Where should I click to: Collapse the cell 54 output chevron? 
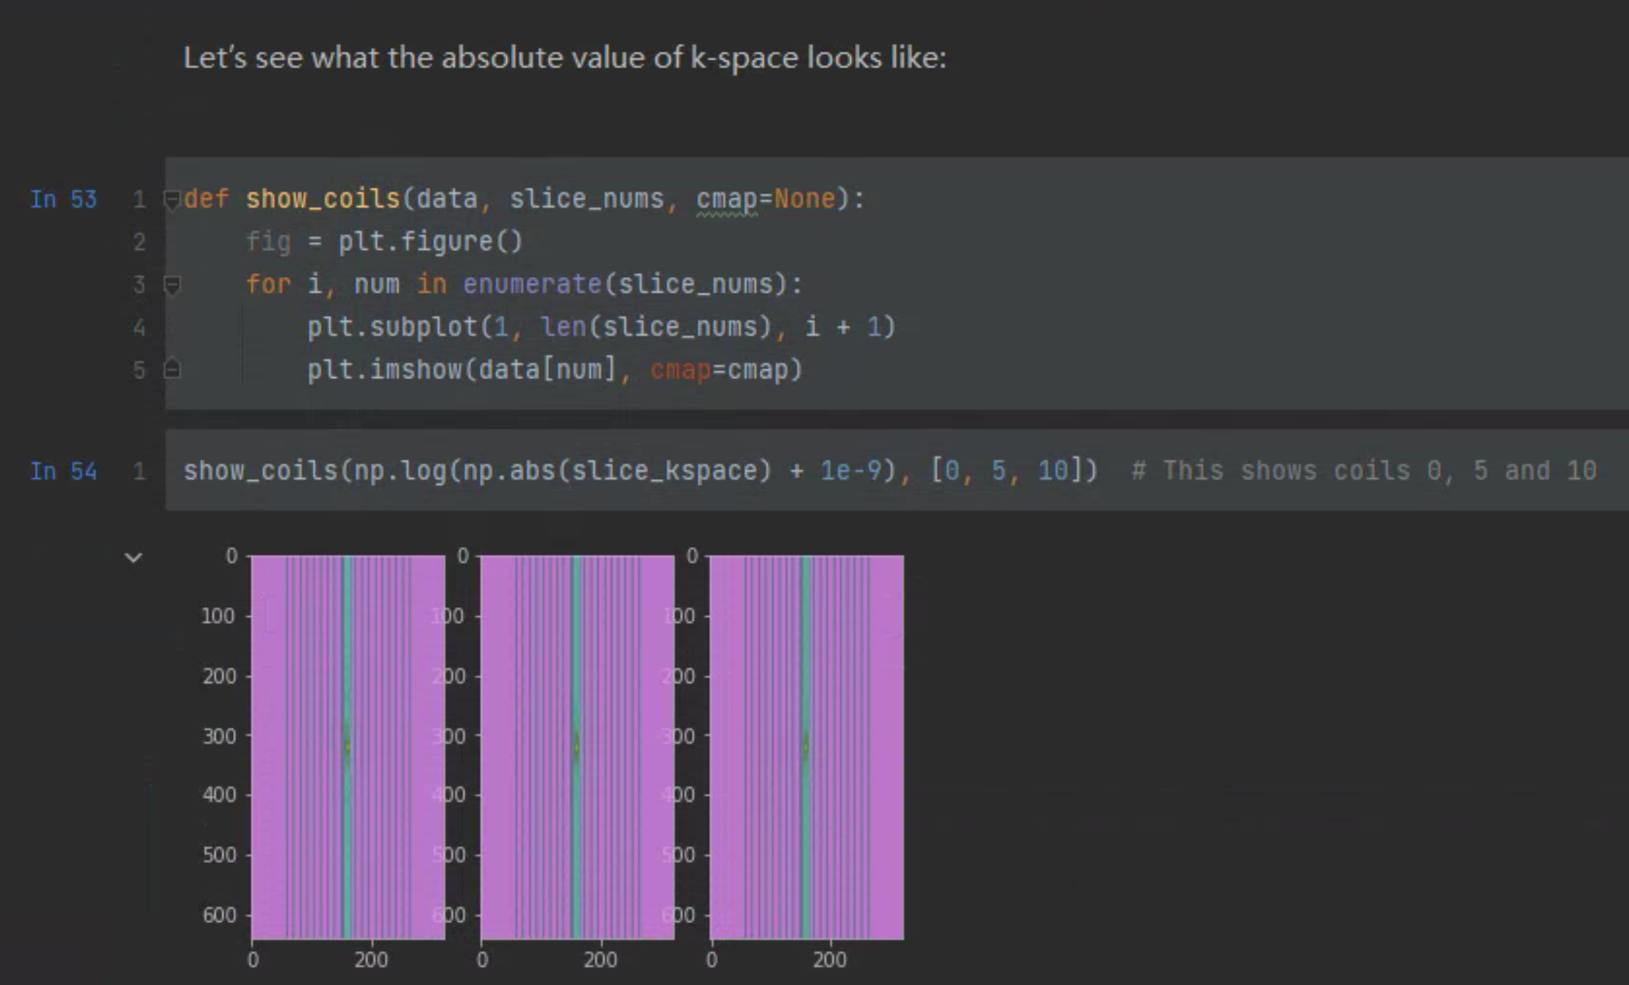coord(133,558)
